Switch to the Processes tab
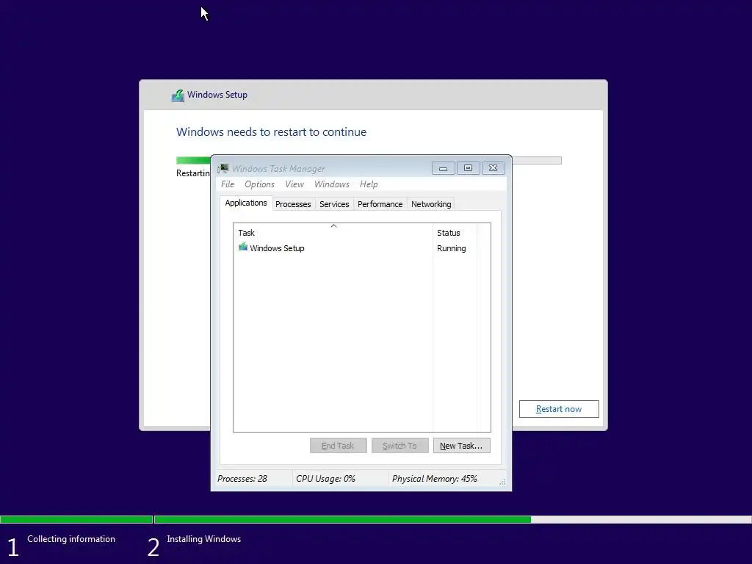The height and width of the screenshot is (564, 752). 293,204
